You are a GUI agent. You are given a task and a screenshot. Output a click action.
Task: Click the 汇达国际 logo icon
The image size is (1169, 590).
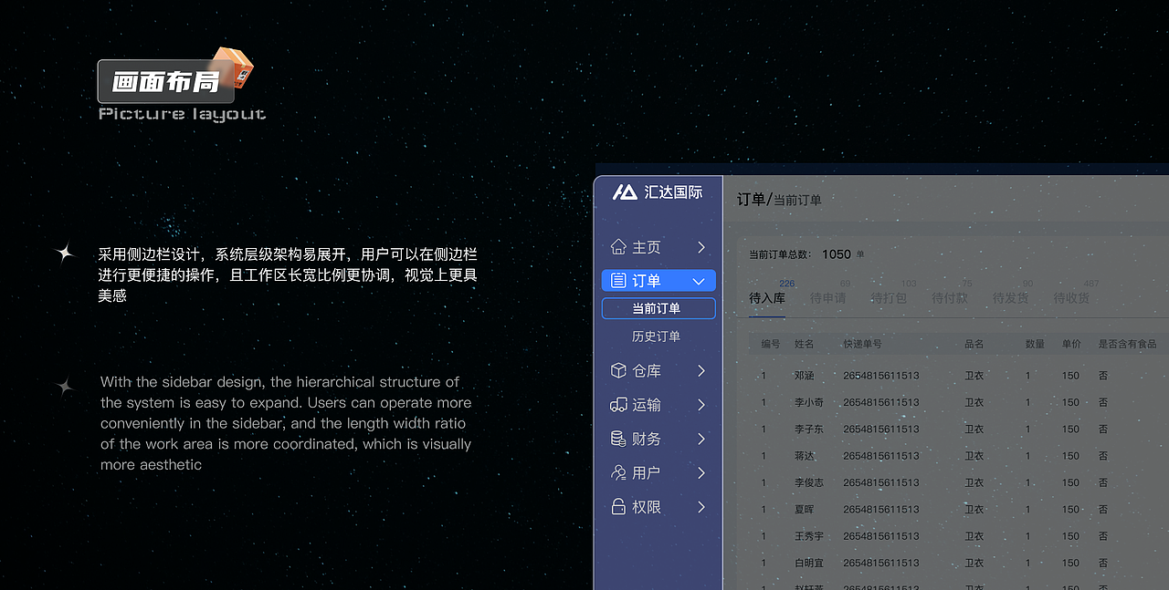pyautogui.click(x=623, y=191)
